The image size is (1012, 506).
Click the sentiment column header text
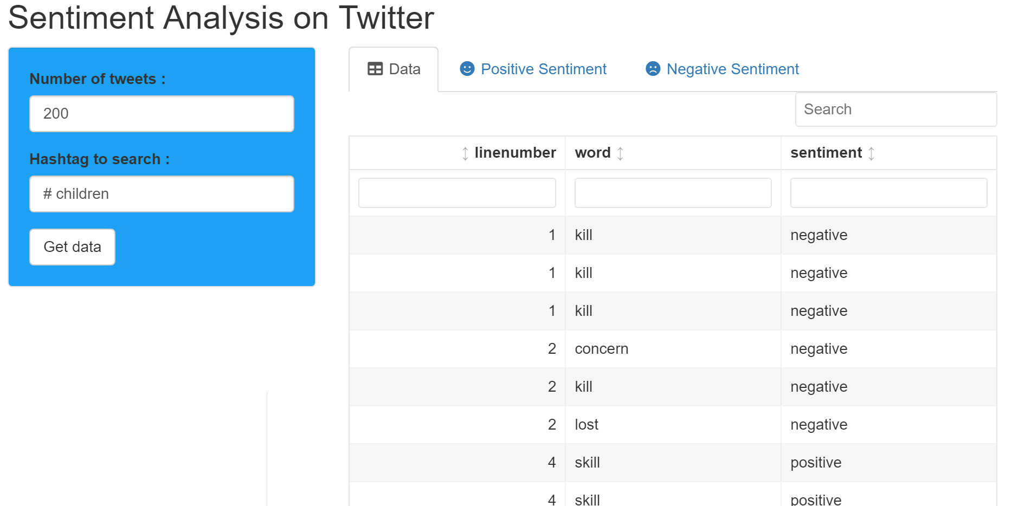[826, 153]
